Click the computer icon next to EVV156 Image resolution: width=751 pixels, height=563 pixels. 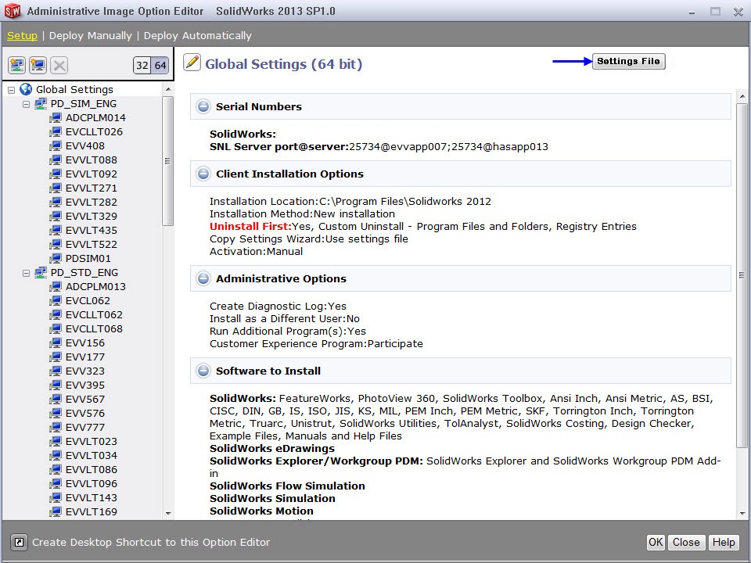click(x=56, y=342)
